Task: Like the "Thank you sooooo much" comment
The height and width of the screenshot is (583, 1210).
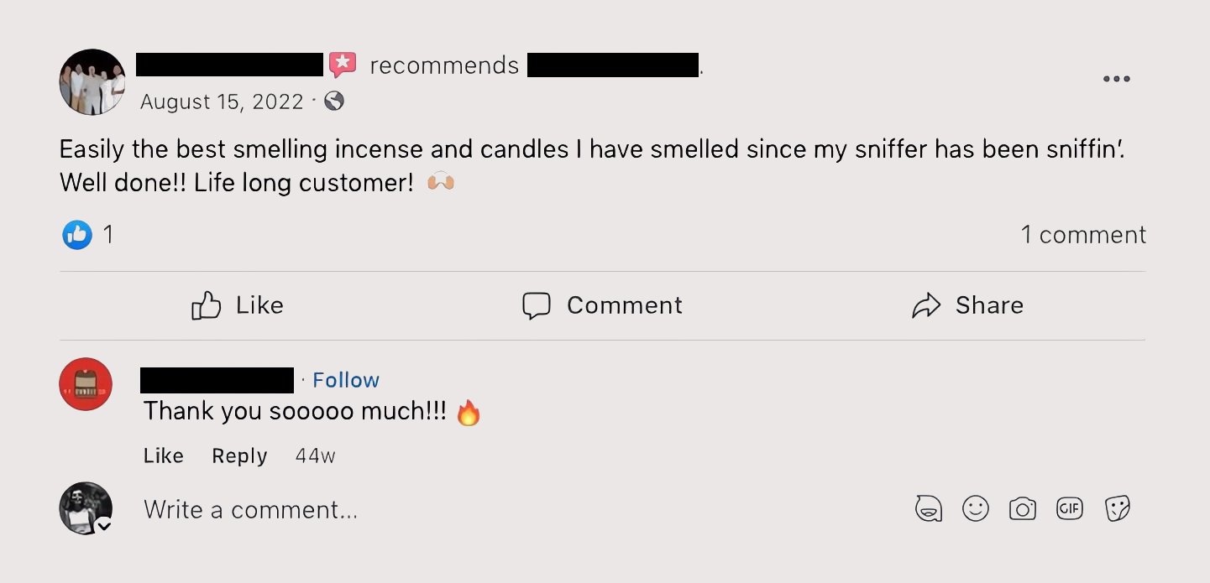Action: (163, 455)
